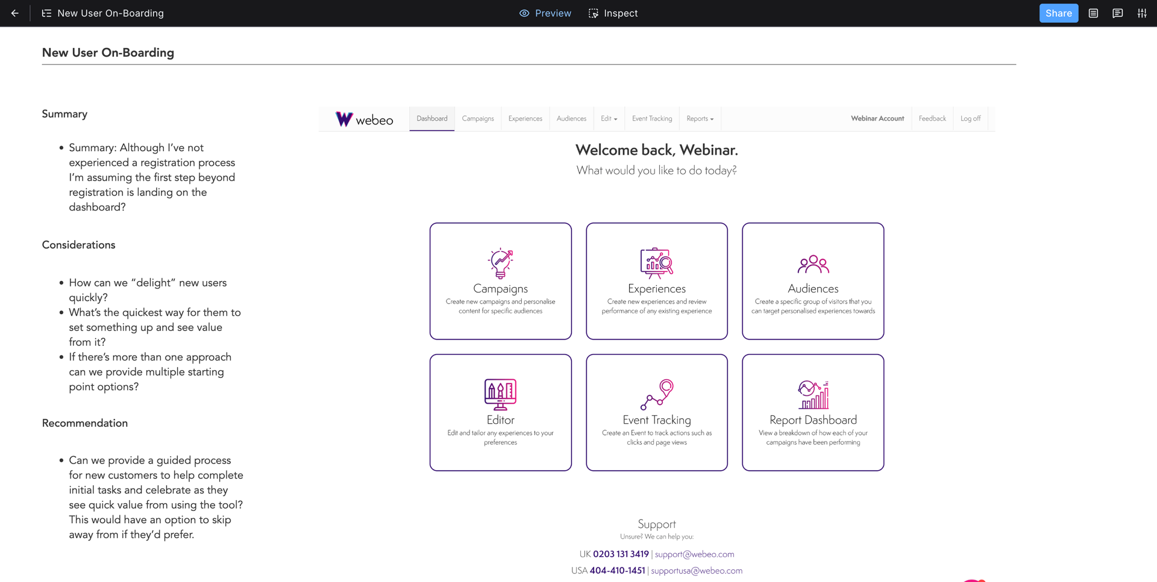The width and height of the screenshot is (1157, 582).
Task: Click the Experiences chart magnifier icon
Action: click(x=656, y=263)
